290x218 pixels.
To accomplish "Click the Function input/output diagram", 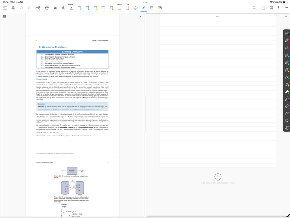I will click(72, 171).
